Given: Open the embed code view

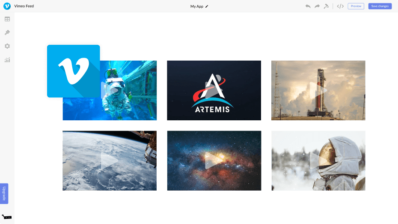Looking at the screenshot, I should (340, 6).
